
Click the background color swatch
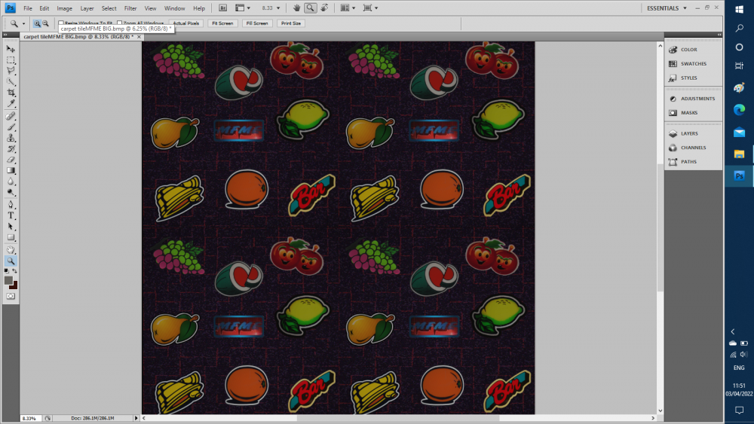(14, 287)
